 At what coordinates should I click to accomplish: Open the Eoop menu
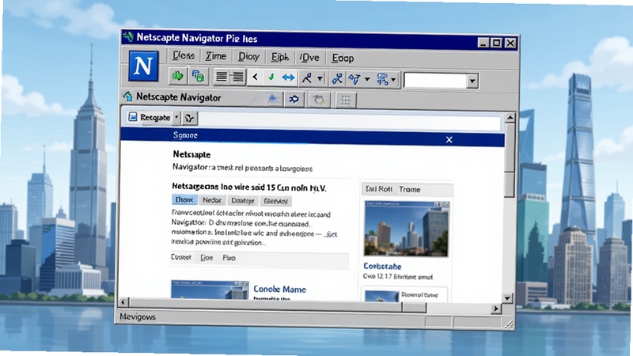pyautogui.click(x=343, y=58)
